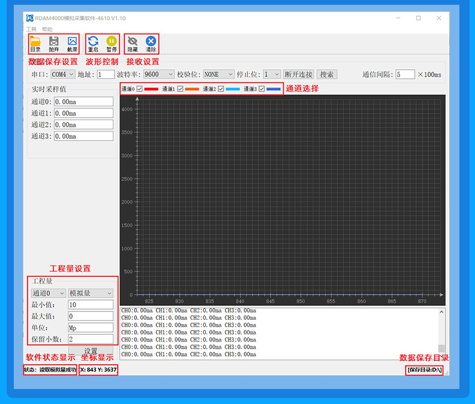Expand the 波特率 9600 baud rate dropdown
475x404 pixels.
pos(159,75)
